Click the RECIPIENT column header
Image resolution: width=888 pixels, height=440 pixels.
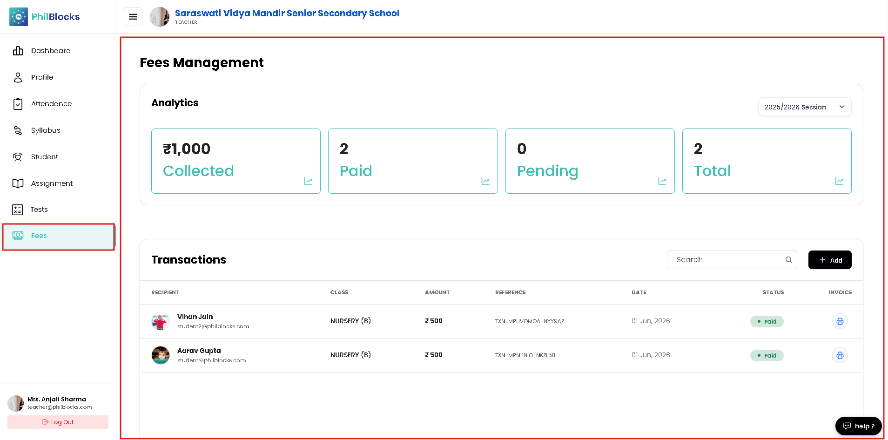(165, 292)
